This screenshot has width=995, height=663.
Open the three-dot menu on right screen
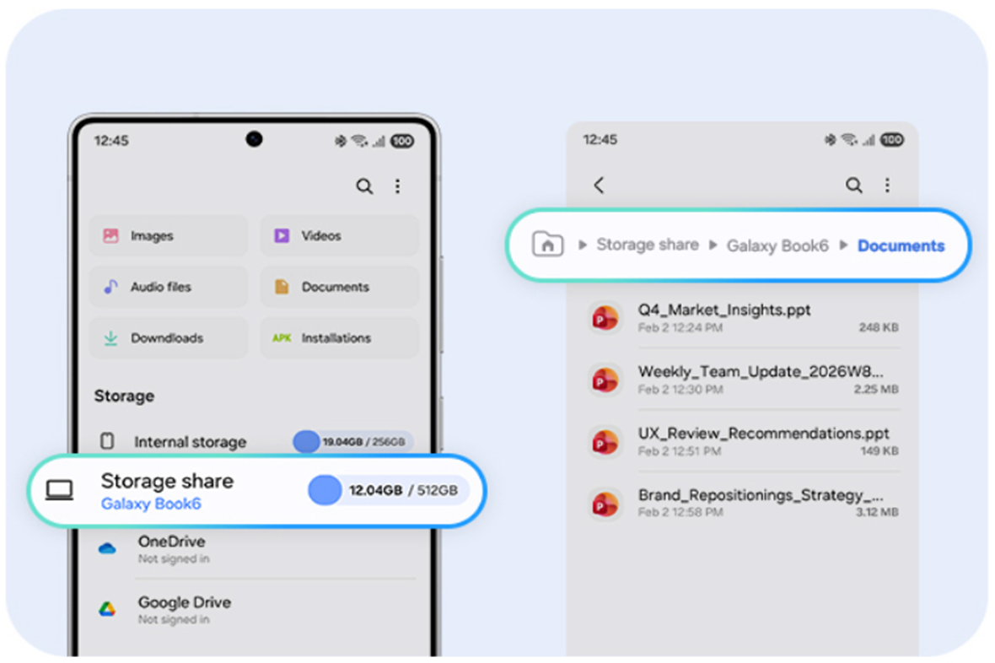887,185
